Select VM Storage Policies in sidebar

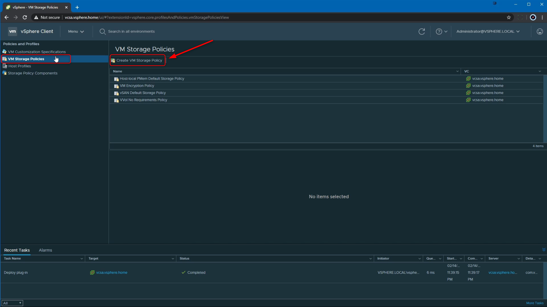[26, 59]
